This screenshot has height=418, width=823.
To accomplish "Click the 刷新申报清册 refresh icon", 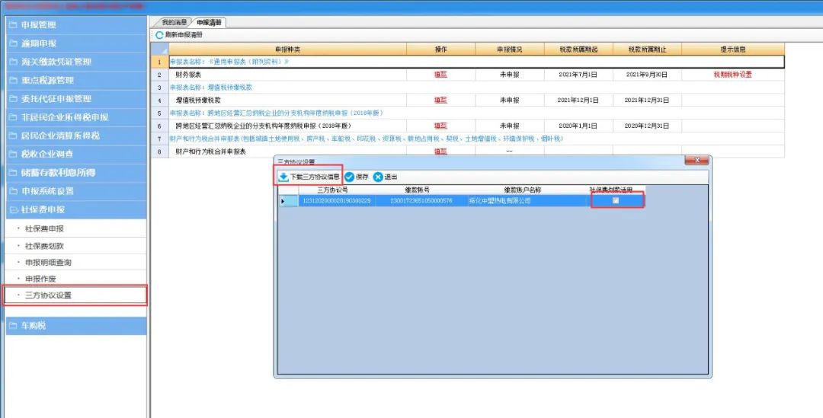I will coord(159,35).
